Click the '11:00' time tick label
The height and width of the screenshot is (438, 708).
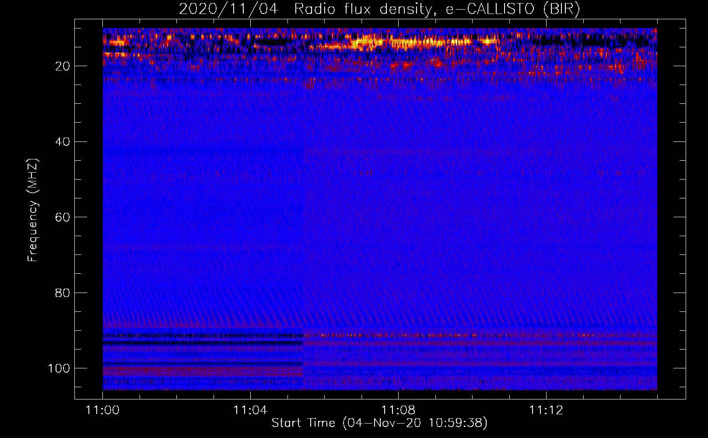pos(103,410)
